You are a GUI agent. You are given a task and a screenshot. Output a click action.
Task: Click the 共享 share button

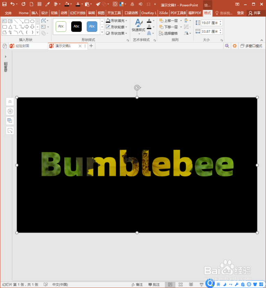pyautogui.click(x=255, y=13)
